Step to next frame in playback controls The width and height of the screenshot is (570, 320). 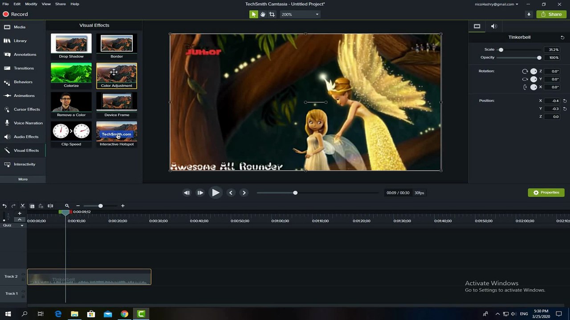click(x=200, y=192)
